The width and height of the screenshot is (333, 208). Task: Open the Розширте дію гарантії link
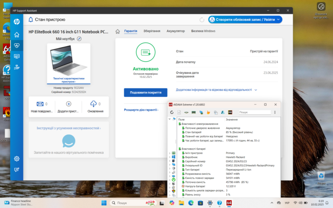[x=141, y=110]
